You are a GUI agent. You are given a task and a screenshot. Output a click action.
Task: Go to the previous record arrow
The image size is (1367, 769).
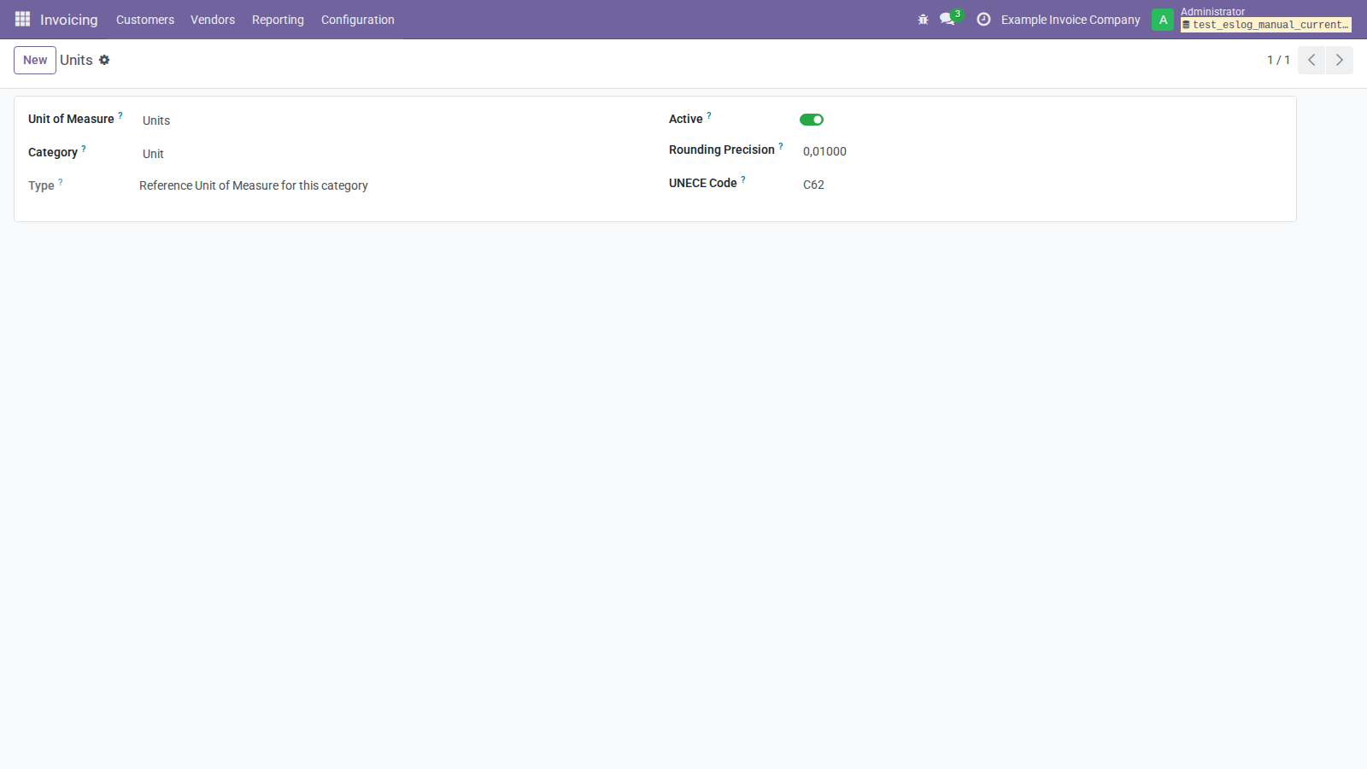pyautogui.click(x=1311, y=60)
